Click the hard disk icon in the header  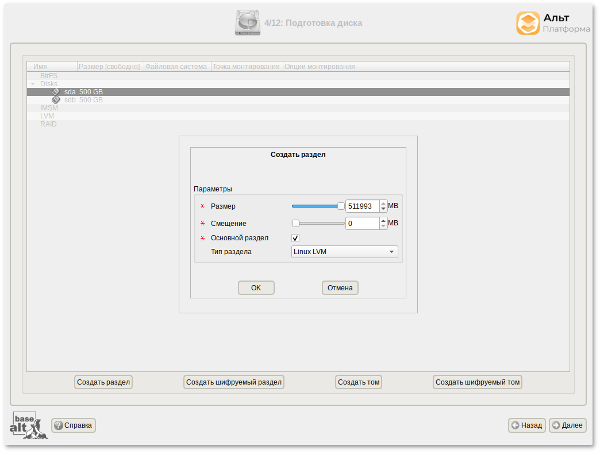247,23
